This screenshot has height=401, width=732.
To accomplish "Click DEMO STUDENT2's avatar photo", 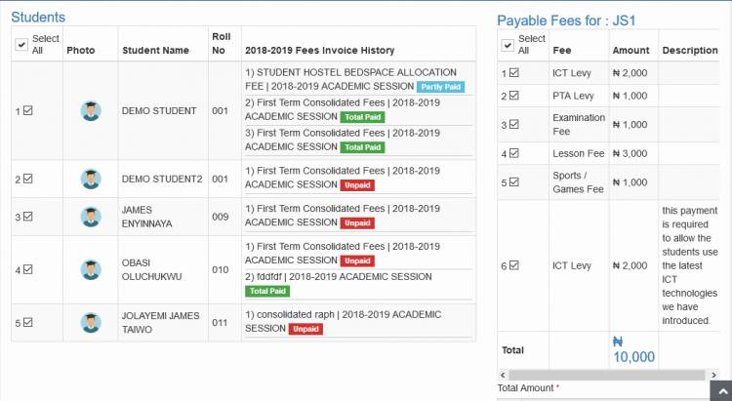I will (x=91, y=179).
